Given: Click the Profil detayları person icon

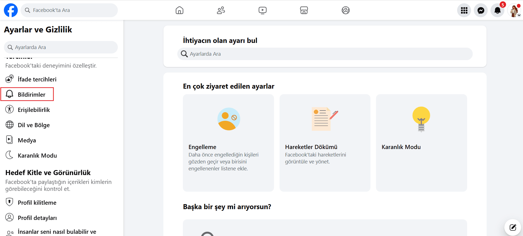Looking at the screenshot, I should [9, 217].
